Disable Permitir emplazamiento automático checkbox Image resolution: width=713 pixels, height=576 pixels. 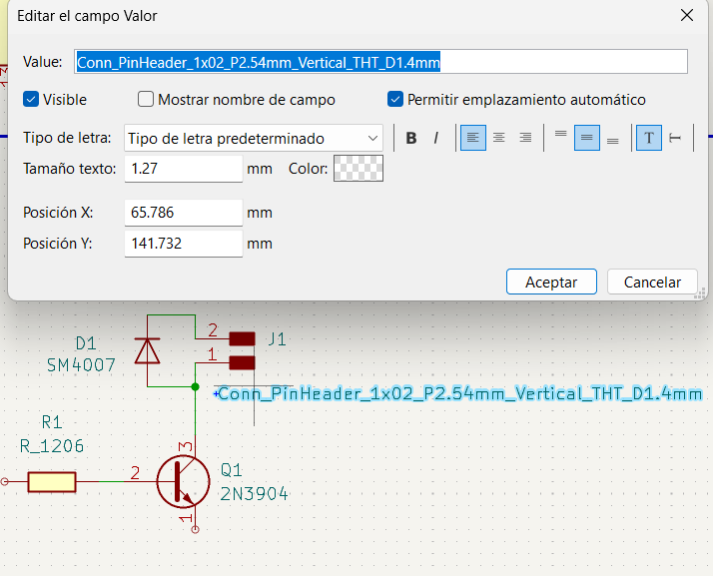pyautogui.click(x=395, y=99)
